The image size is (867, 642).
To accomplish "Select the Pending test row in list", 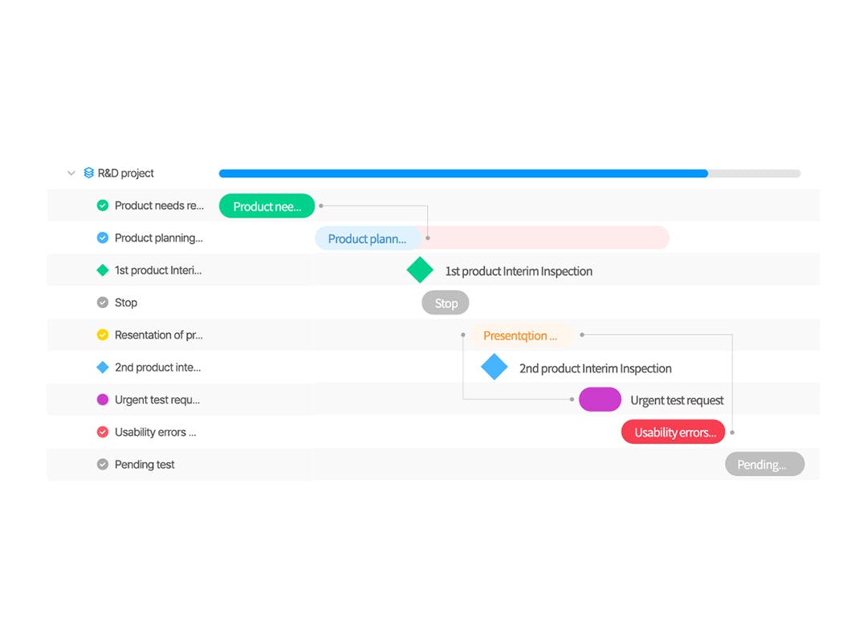I will 144,465.
